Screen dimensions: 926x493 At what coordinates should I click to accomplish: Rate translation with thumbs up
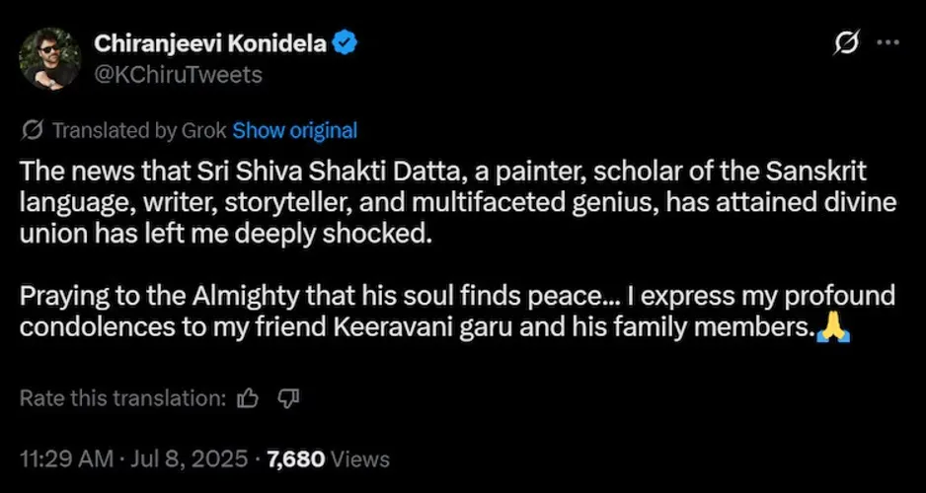[x=249, y=398]
